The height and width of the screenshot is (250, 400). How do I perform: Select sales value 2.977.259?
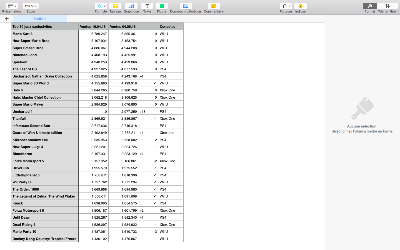pos(123,111)
